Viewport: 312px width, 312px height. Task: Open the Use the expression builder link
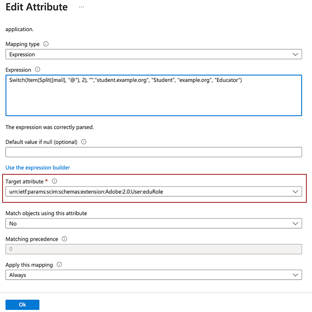(x=38, y=167)
